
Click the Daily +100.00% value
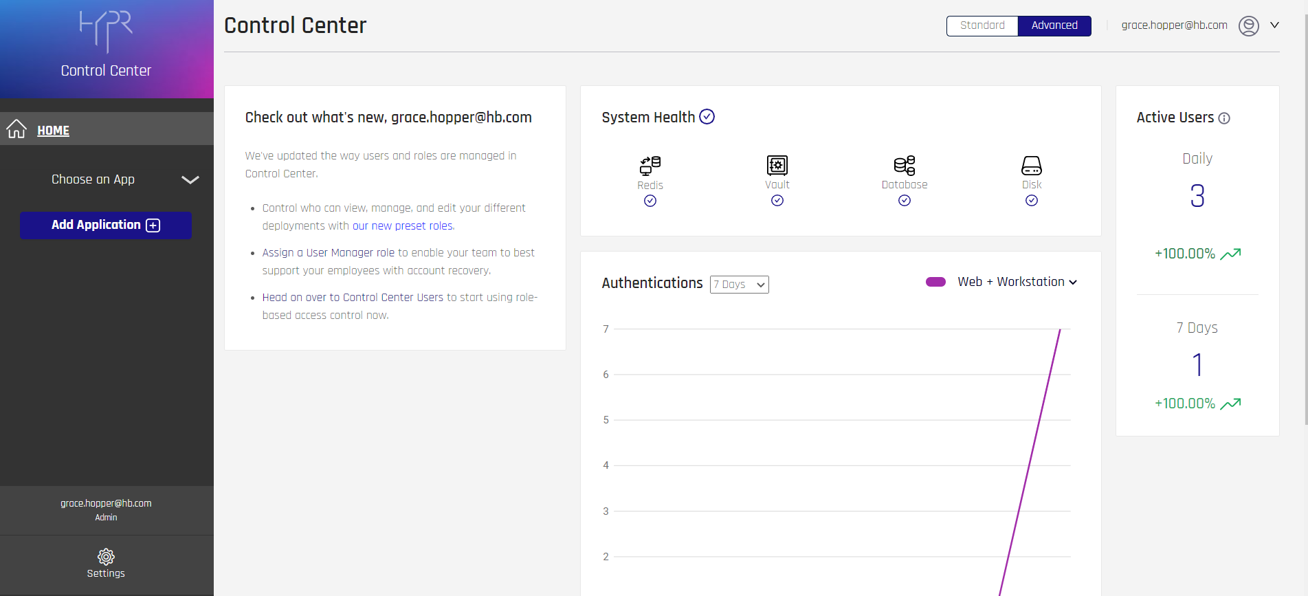point(1185,254)
